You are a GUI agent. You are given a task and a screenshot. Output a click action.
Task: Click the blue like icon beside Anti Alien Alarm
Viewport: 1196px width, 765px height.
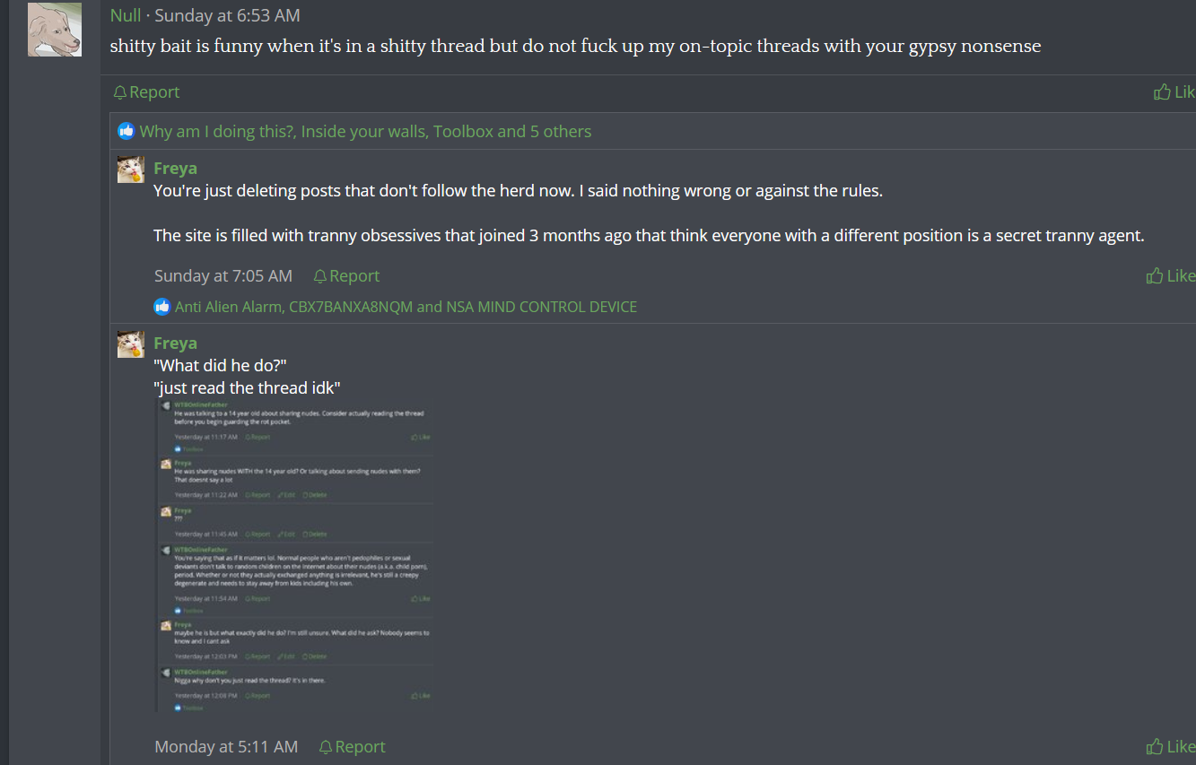[162, 307]
